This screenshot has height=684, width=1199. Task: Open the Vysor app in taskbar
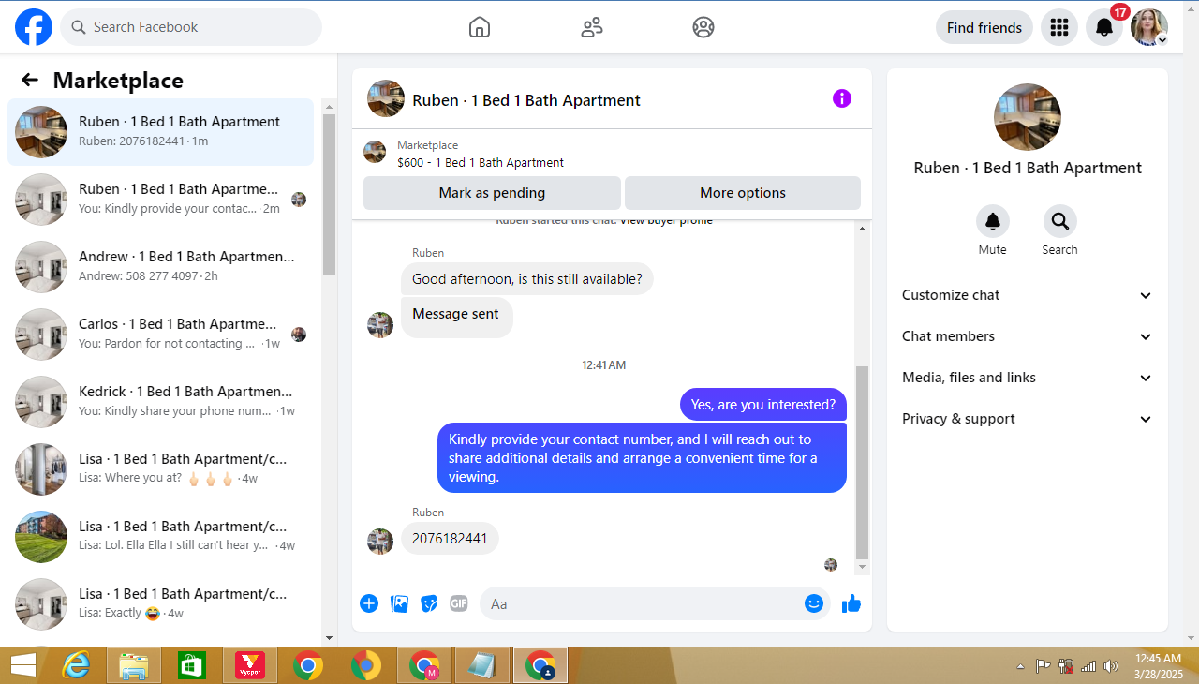(x=250, y=665)
